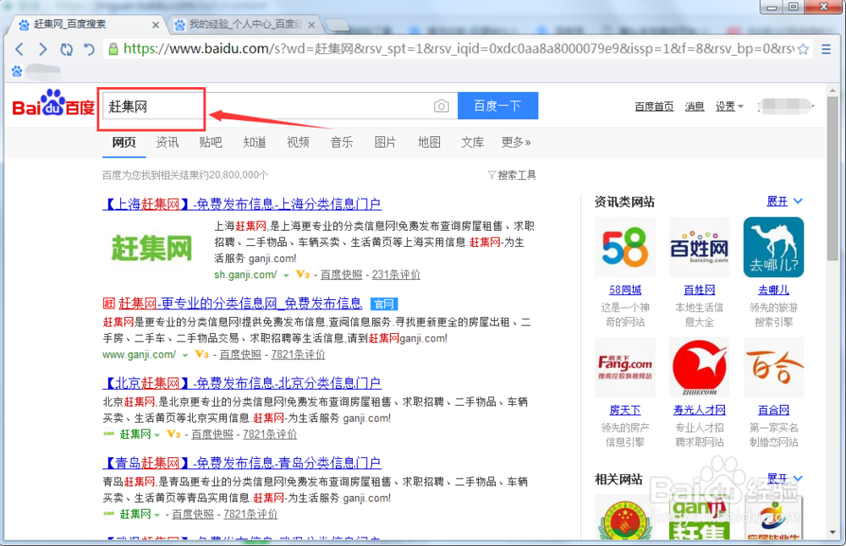The height and width of the screenshot is (546, 846).
Task: Open the 搜索工具 filter
Action: tap(512, 175)
